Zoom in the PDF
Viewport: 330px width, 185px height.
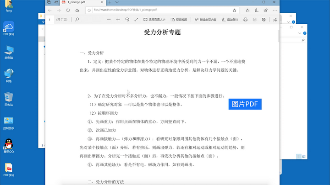(118, 20)
